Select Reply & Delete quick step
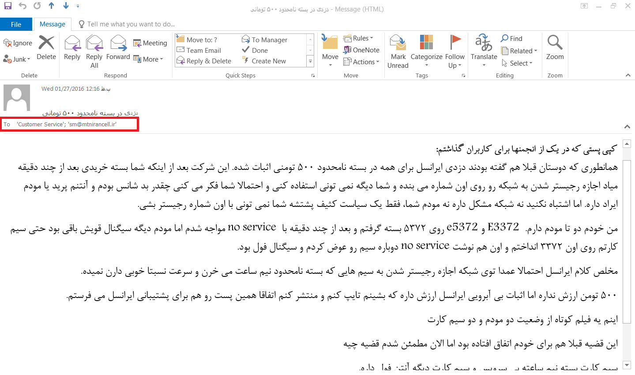This screenshot has height=375, width=635. 204,61
